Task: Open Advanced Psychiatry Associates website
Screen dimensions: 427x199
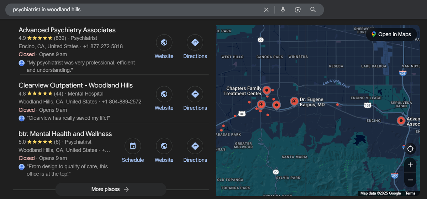Action: 164,43
